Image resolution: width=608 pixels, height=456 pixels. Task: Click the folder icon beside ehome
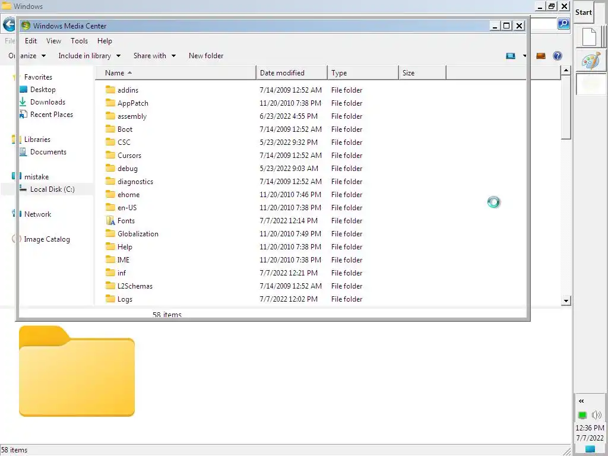(x=110, y=194)
